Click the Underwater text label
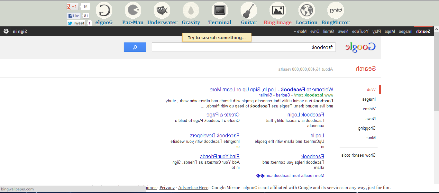The image size is (439, 193). pyautogui.click(x=162, y=23)
